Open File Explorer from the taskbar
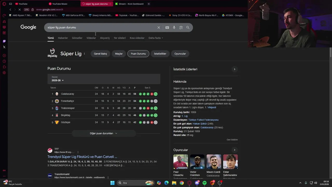Viewport: 332px width, 187px height. click(x=174, y=183)
